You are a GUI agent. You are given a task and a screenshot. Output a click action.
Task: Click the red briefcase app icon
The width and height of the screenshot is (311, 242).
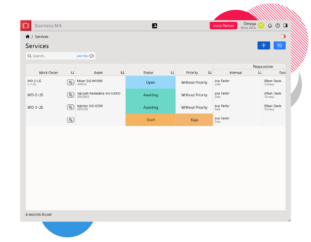pyautogui.click(x=26, y=26)
